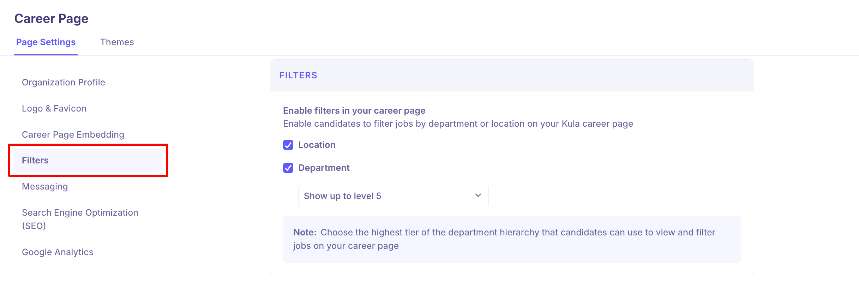Image resolution: width=859 pixels, height=288 pixels.
Task: Click the 'Enable candidates to filter jobs' description
Action: coord(458,124)
